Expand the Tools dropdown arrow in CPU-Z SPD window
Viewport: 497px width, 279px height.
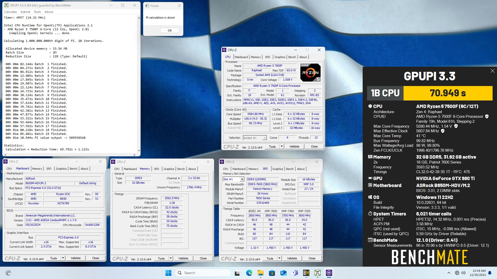[279, 258]
